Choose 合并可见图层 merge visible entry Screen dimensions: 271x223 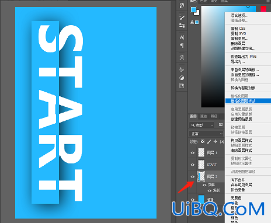(x=241, y=184)
